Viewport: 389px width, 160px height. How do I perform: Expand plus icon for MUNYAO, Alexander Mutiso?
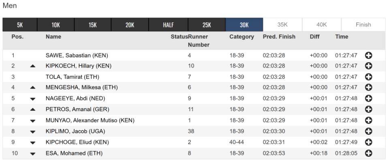[x=369, y=120]
